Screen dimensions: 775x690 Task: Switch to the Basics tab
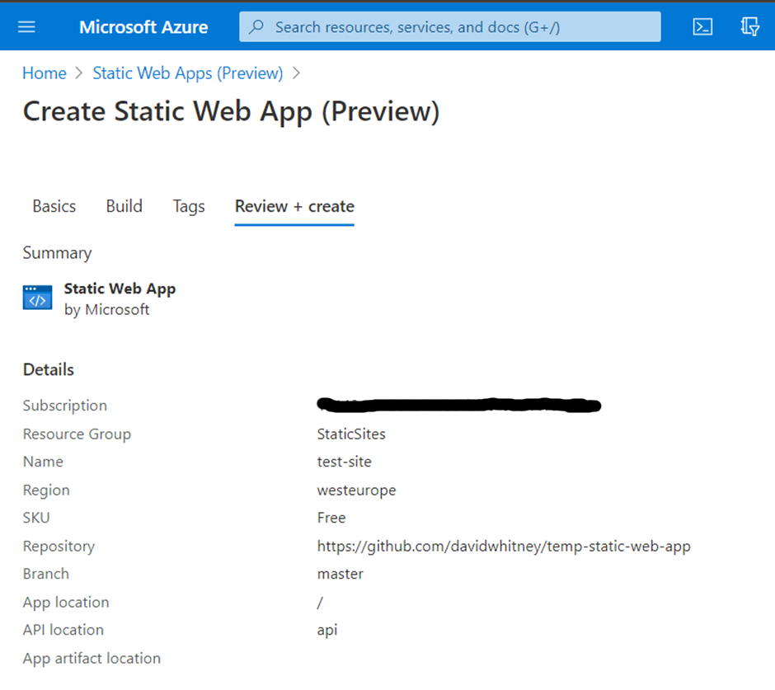tap(54, 206)
